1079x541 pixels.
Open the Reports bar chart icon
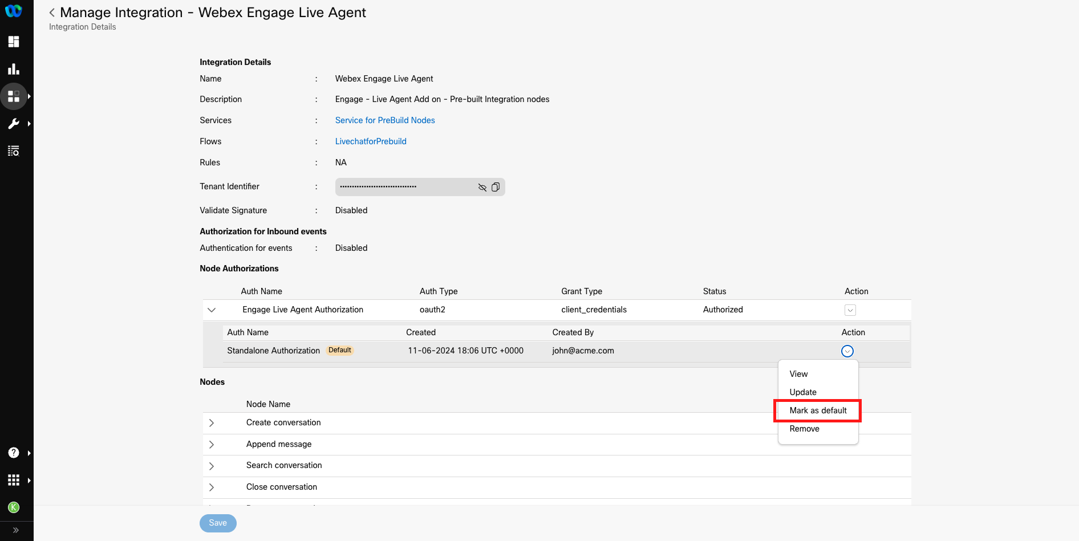click(14, 69)
